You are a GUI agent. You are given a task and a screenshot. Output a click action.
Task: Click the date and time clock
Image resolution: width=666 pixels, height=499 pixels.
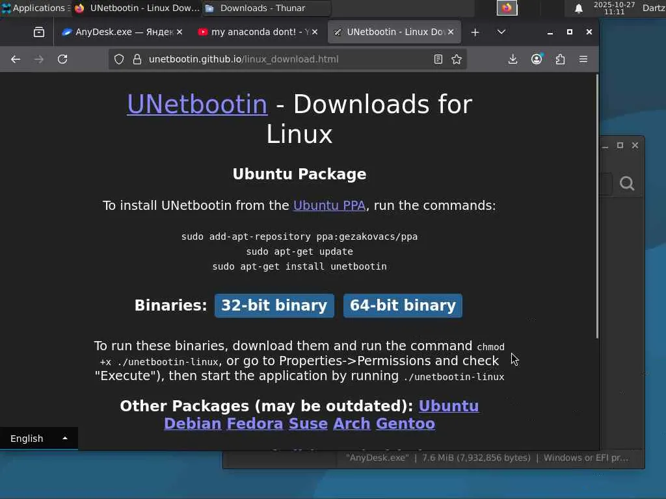click(x=614, y=8)
